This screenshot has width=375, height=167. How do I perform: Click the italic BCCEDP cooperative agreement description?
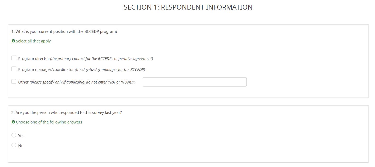tap(101, 59)
